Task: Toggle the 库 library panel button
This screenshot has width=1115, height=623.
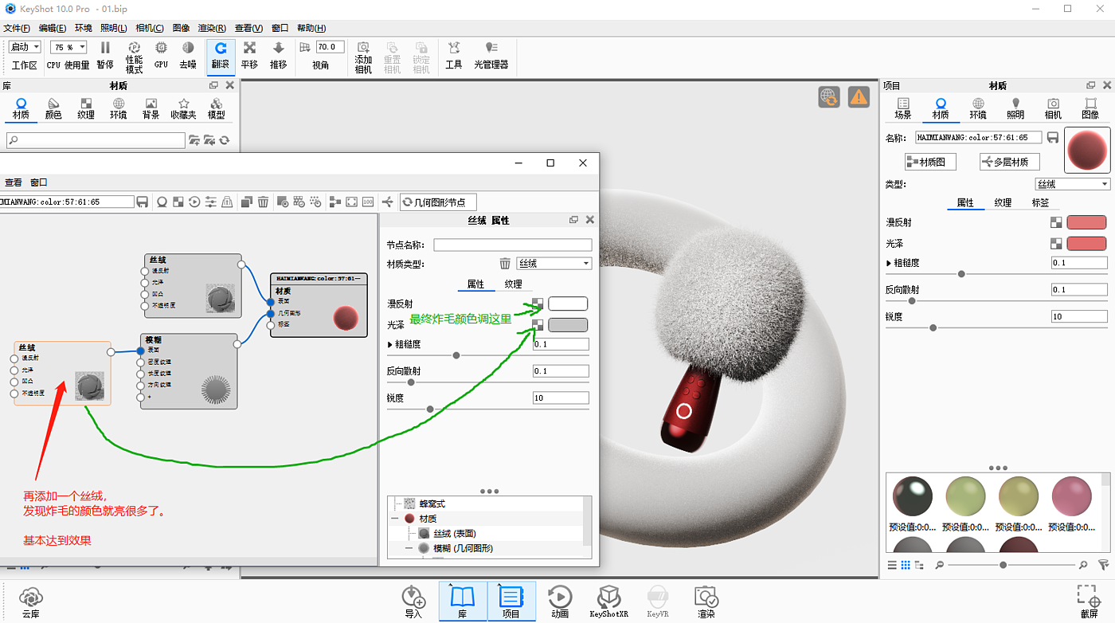Action: [462, 601]
